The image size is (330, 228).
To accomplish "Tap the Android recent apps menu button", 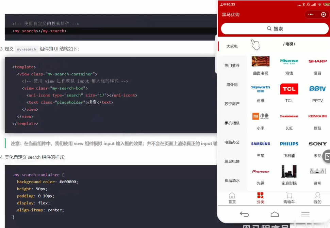I will click(x=305, y=214).
